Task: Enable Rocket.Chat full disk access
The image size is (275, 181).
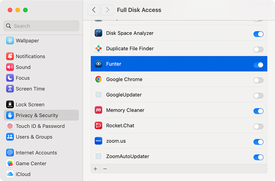Action: [x=258, y=126]
